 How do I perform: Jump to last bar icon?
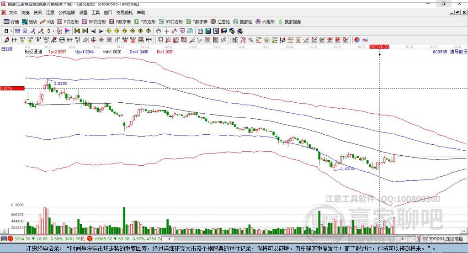85,31
